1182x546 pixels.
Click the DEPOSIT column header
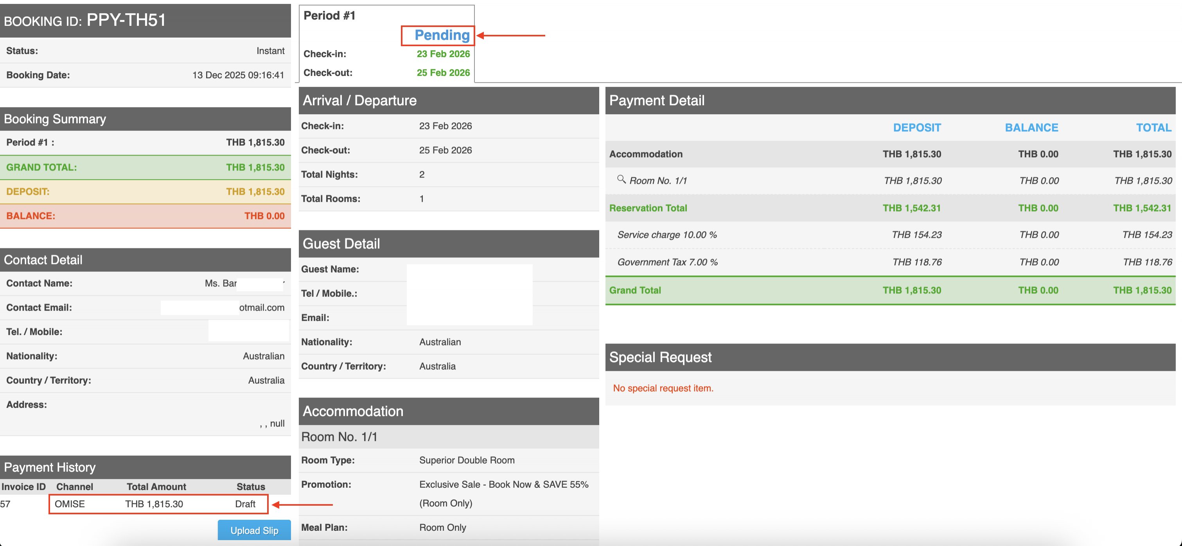pyautogui.click(x=916, y=128)
